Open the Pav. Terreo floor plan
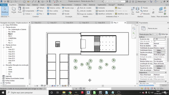Viewport: 169px width, 95px height. [x=12, y=32]
